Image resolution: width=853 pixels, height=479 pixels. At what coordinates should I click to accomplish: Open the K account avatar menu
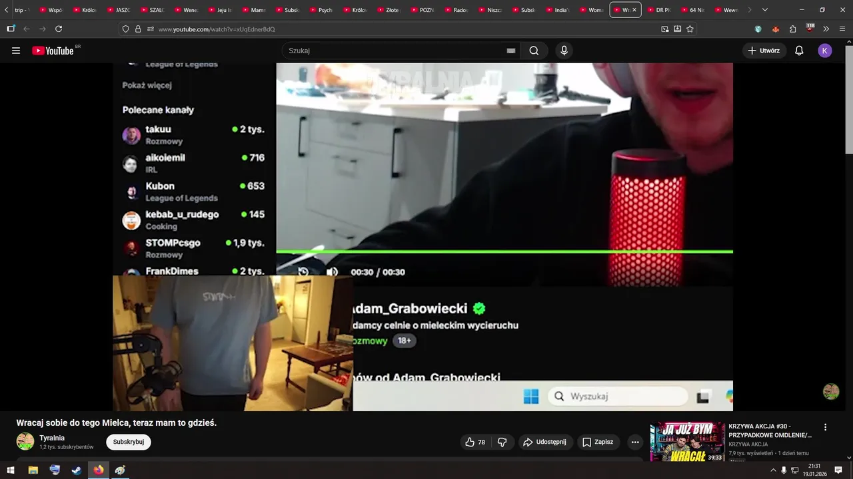pyautogui.click(x=825, y=51)
